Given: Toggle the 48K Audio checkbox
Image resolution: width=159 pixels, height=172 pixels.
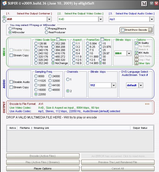Looking at the screenshot, I should tap(136, 53).
